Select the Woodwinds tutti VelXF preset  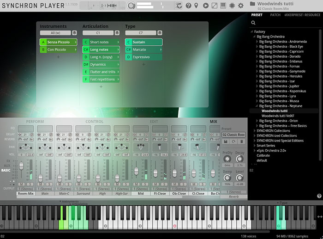278,116
